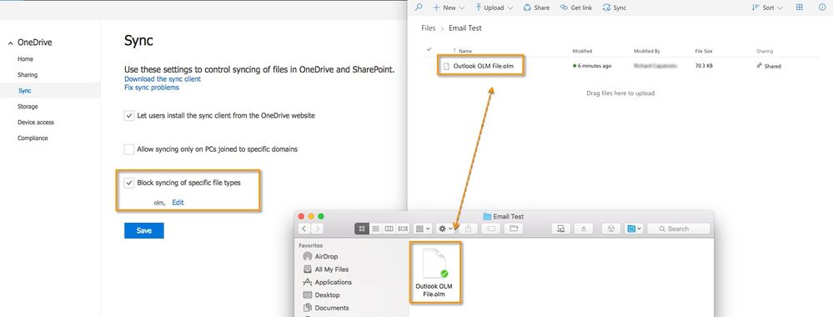Select Desktop in Finder sidebar
This screenshot has width=833, height=317.
(x=321, y=294)
